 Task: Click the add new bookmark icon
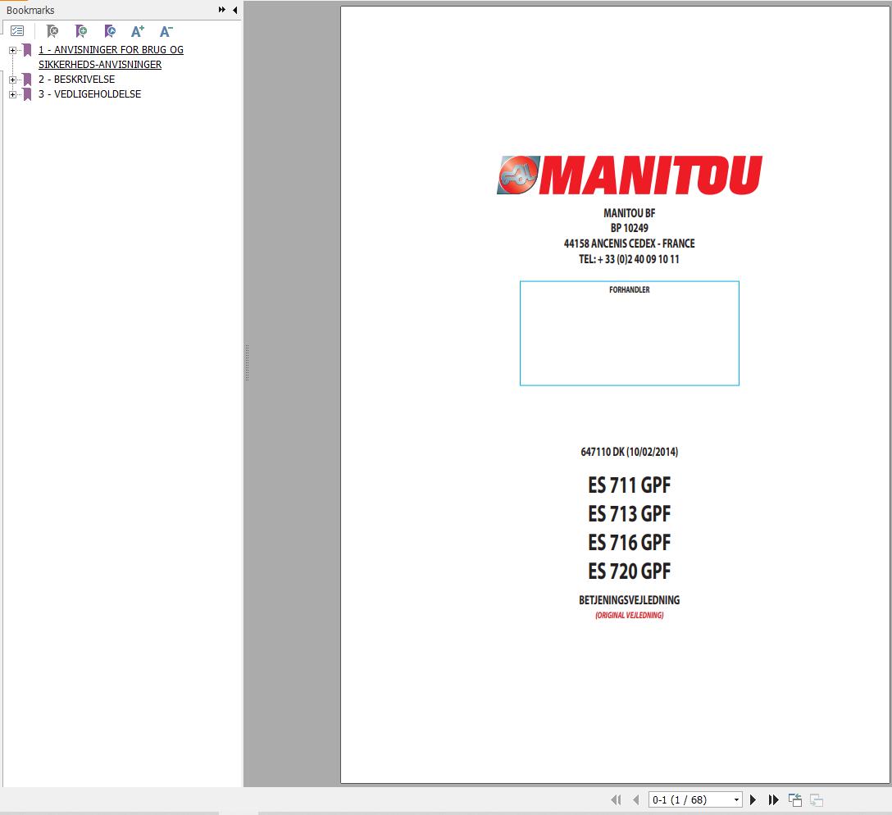tap(81, 31)
